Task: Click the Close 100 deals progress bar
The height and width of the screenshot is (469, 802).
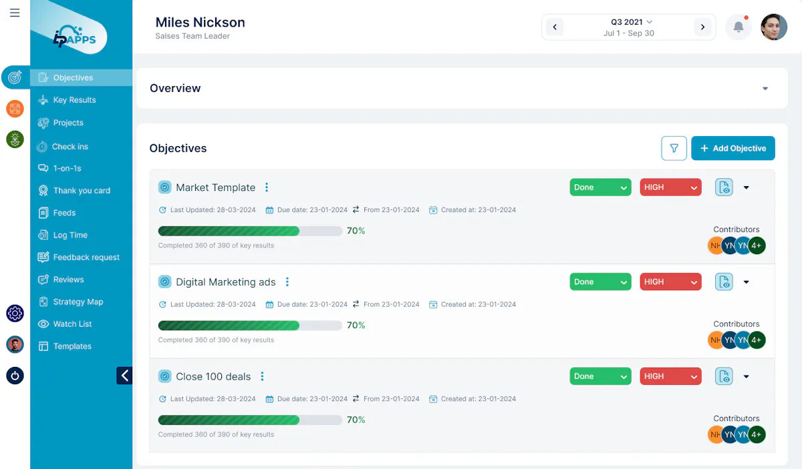Action: click(x=250, y=420)
